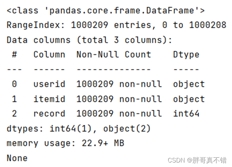The image size is (232, 167).
Task: Click the 'Data columns (total 3 columns)' line
Action: pyautogui.click(x=89, y=40)
